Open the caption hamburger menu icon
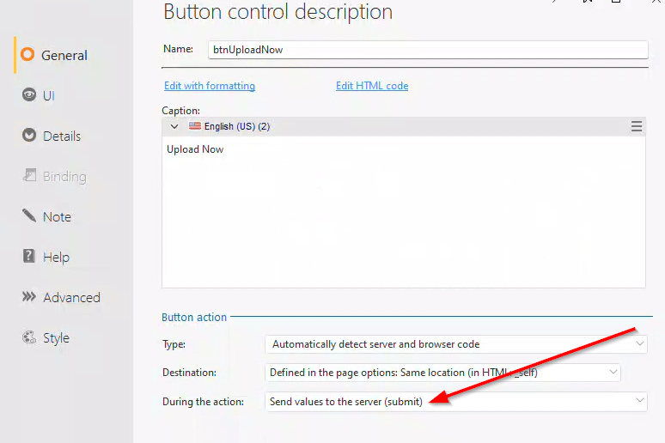The image size is (665, 443). pyautogui.click(x=637, y=126)
